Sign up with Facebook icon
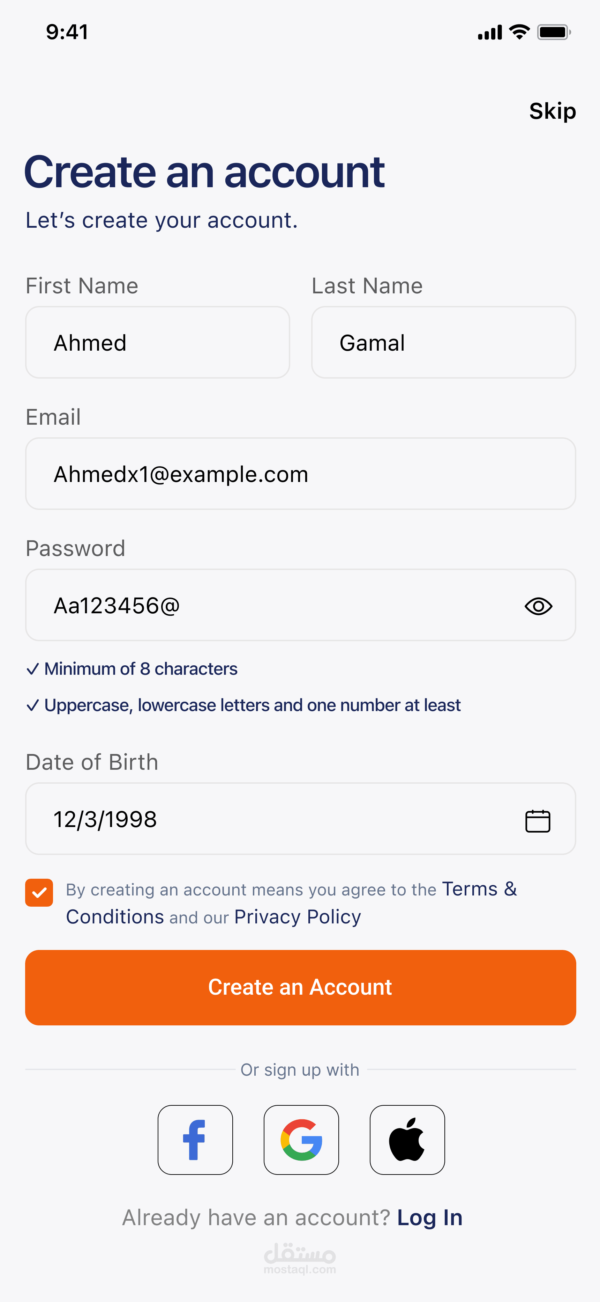The width and height of the screenshot is (600, 1302). coord(195,1139)
